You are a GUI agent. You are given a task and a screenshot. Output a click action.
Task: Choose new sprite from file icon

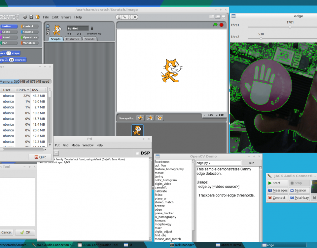(x=150, y=118)
